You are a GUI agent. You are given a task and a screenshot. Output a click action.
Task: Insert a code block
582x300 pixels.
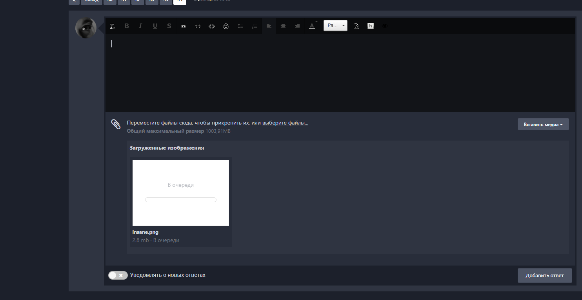pyautogui.click(x=211, y=25)
